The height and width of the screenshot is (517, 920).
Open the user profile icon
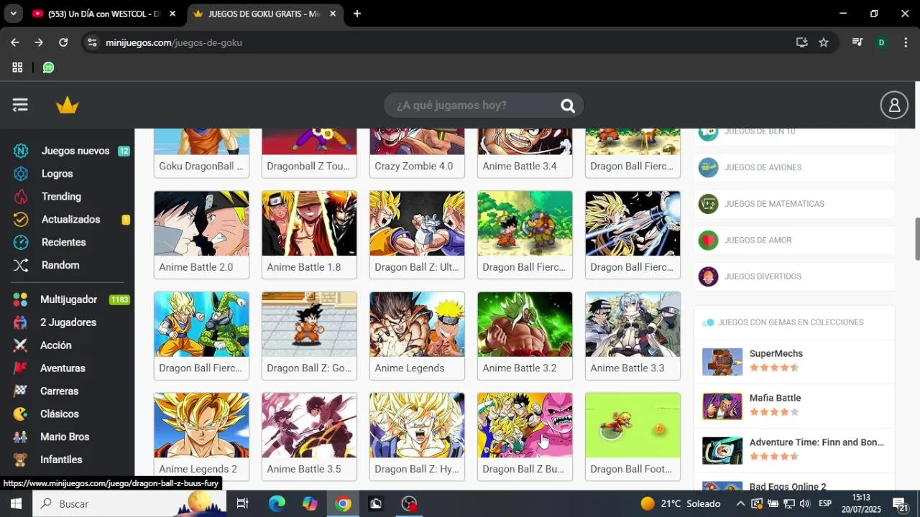point(894,106)
